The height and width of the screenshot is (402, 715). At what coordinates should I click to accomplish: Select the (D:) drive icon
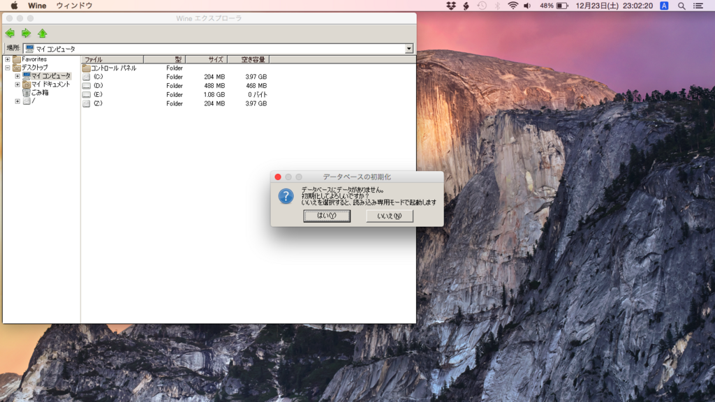[86, 86]
